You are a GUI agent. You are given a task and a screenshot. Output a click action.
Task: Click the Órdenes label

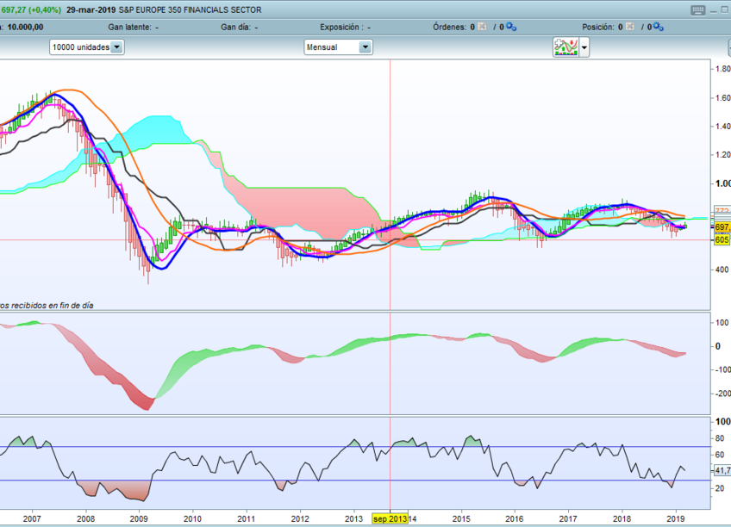pyautogui.click(x=449, y=27)
